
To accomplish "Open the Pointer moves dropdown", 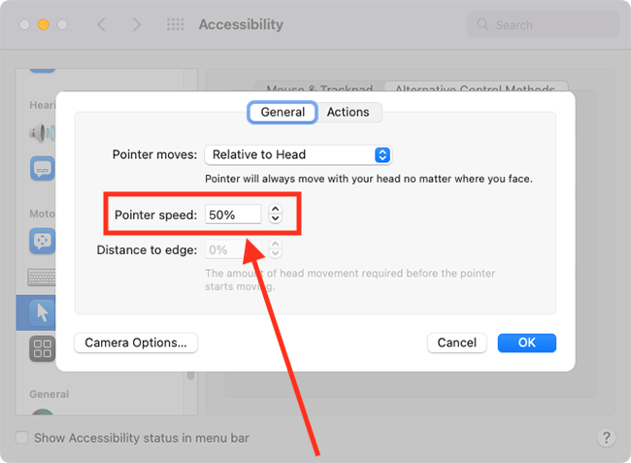I will 298,155.
